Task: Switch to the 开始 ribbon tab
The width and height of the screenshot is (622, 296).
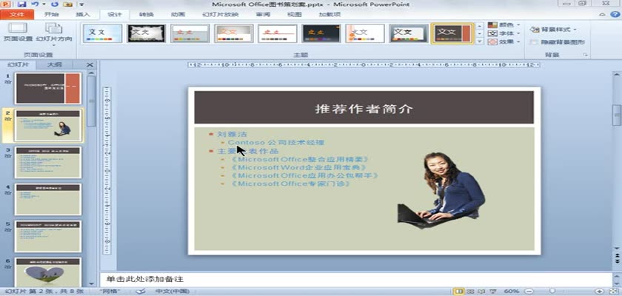Action: coord(51,15)
